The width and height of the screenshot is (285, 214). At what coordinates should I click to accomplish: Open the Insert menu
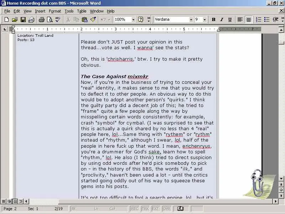click(40, 11)
